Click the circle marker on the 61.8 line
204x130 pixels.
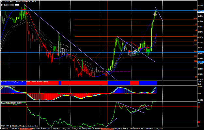[x=135, y=52]
